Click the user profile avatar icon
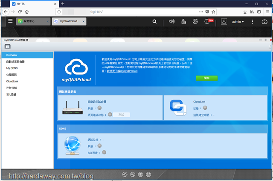The width and height of the screenshot is (273, 181). [224, 22]
